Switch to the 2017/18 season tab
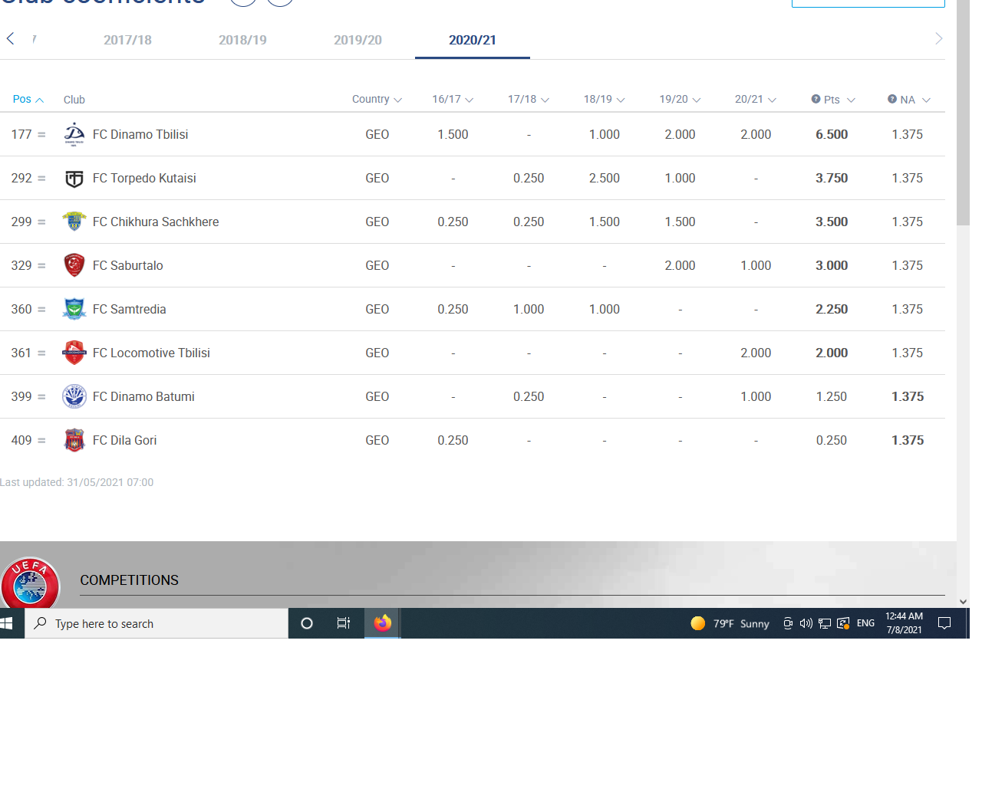The height and width of the screenshot is (785, 982). 127,40
